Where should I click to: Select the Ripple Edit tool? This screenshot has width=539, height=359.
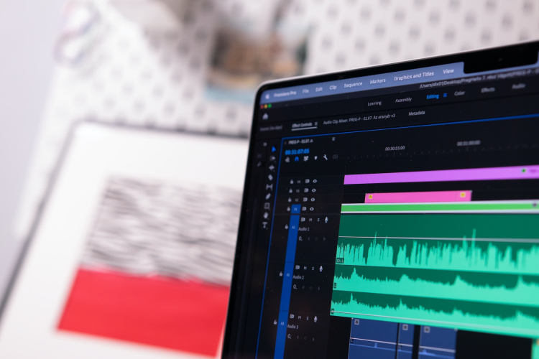tap(272, 167)
